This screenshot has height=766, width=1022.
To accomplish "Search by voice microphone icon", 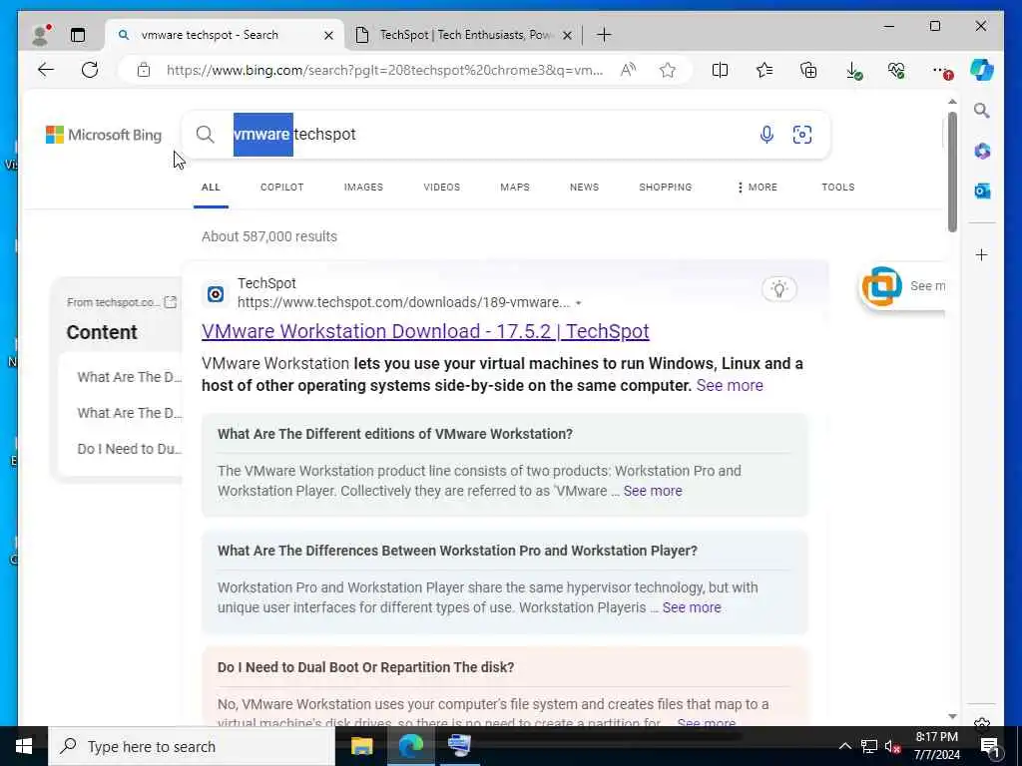I will [766, 135].
